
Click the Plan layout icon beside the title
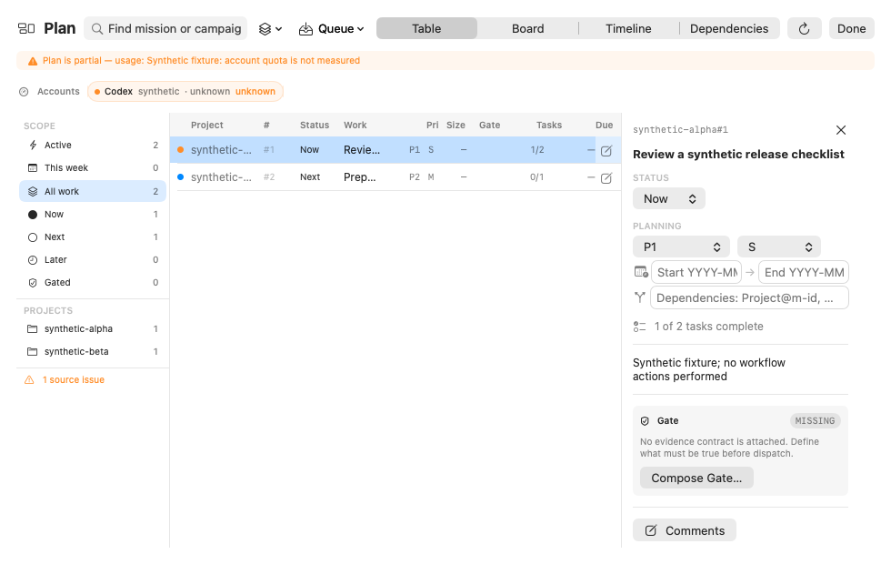coord(26,28)
